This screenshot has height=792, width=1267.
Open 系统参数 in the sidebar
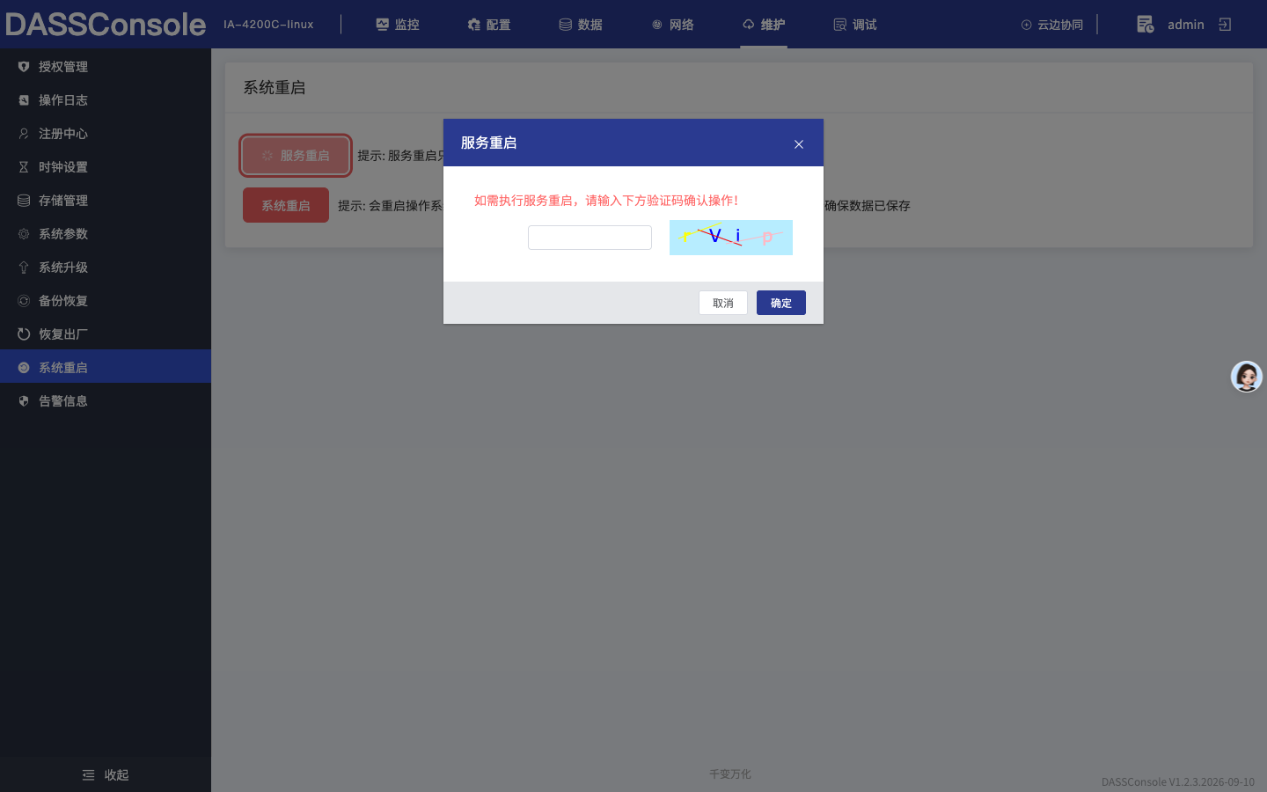[x=106, y=234]
